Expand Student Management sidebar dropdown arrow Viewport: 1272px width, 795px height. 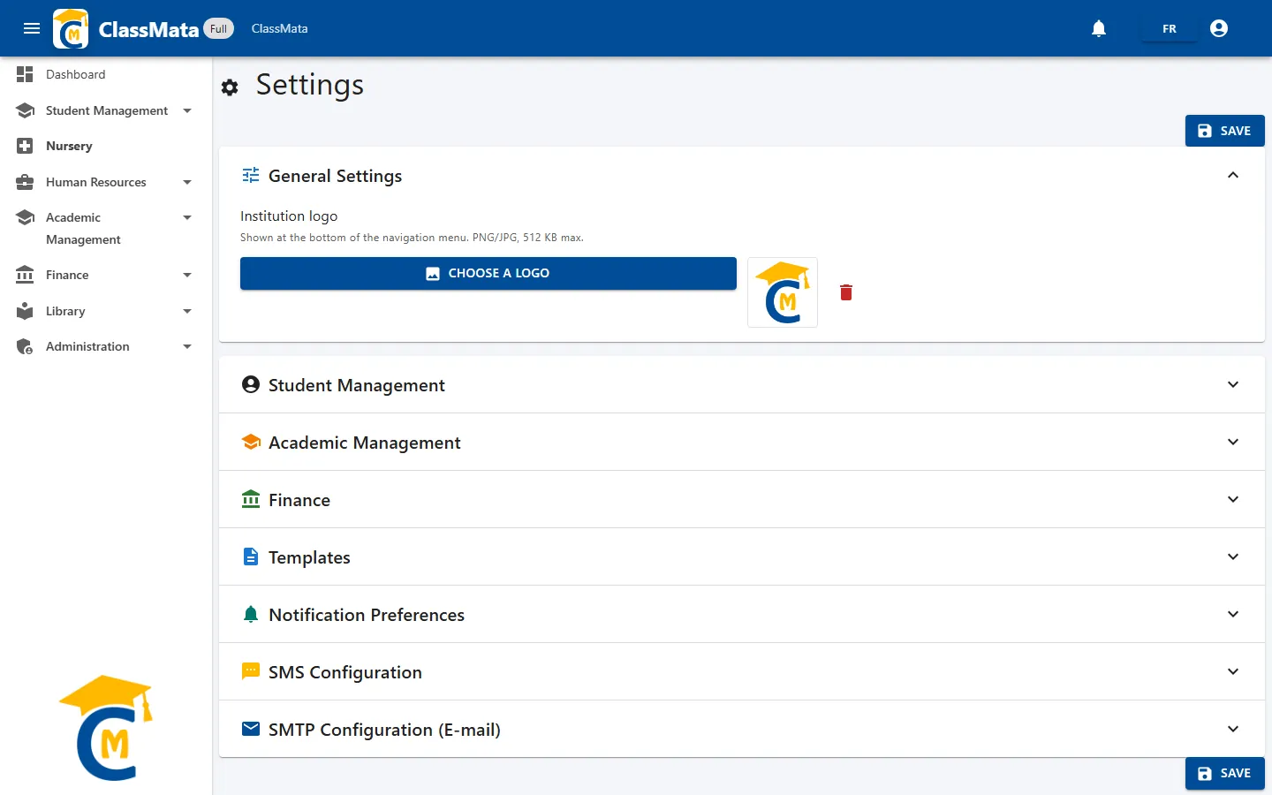pos(187,110)
